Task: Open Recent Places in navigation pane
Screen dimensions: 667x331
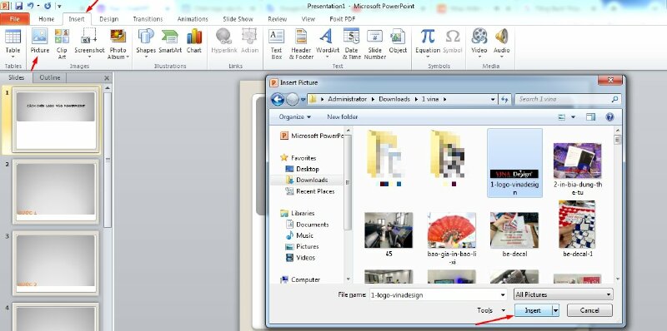Action: click(315, 191)
